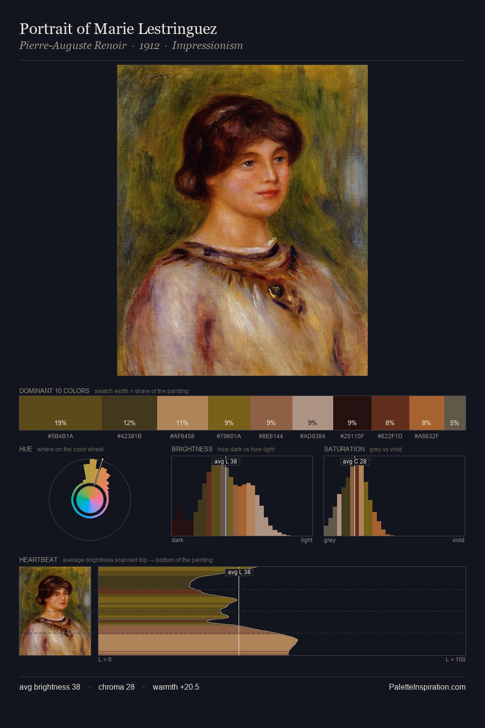Click the hex label #AF8458
Image resolution: width=485 pixels, height=728 pixels.
click(x=182, y=436)
